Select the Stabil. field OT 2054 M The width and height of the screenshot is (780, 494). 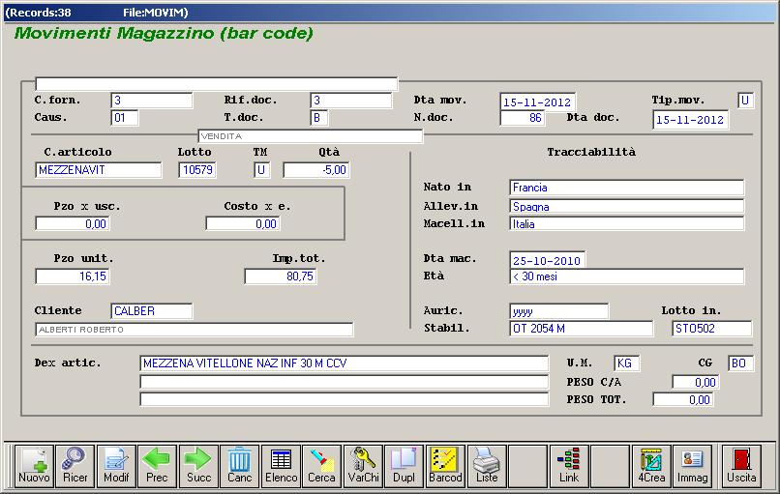[581, 329]
